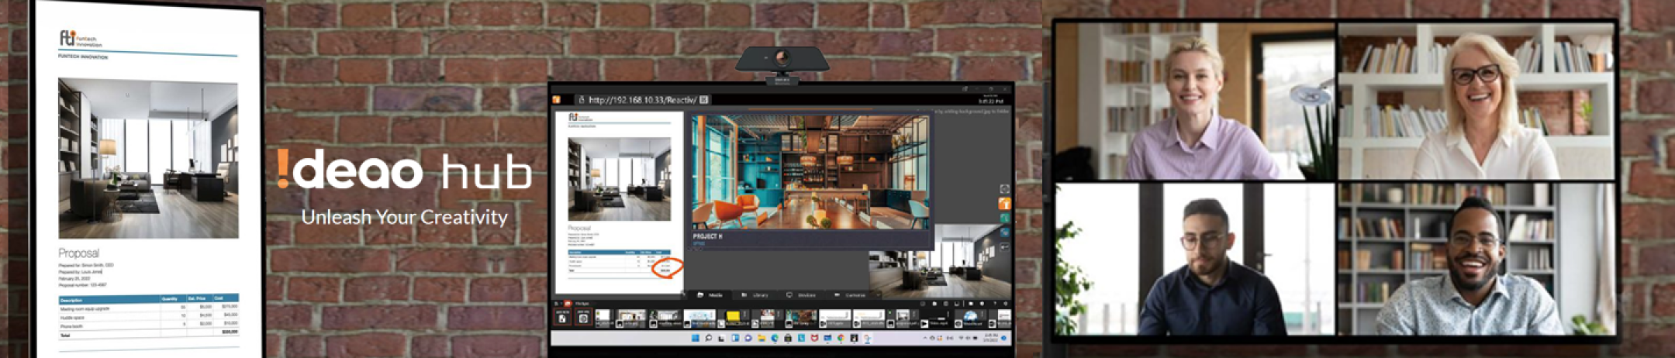Open File Explorer from the taskbar
1675x358 pixels.
coord(762,338)
